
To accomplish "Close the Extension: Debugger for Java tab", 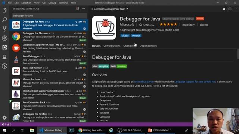I will [x=127, y=9].
